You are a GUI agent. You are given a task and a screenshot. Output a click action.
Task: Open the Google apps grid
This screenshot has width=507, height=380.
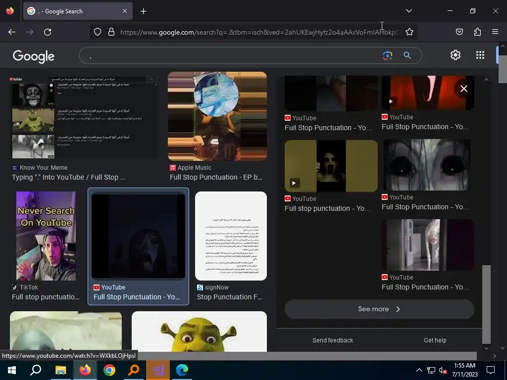[x=480, y=55]
